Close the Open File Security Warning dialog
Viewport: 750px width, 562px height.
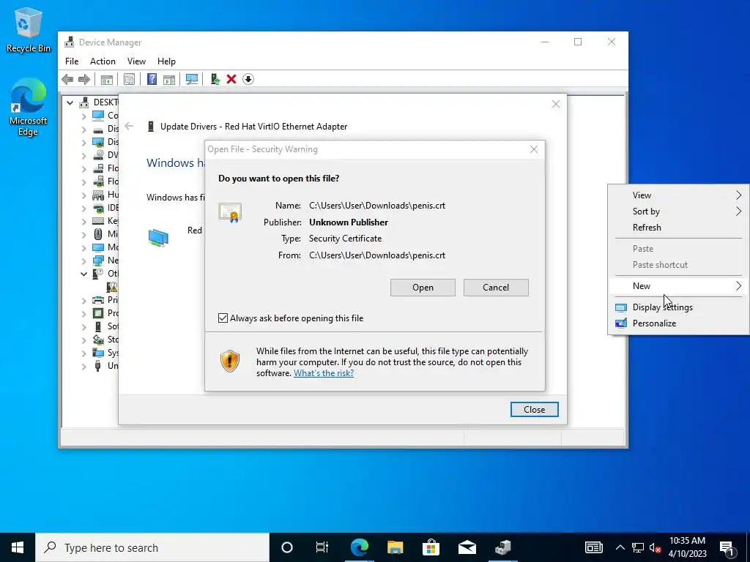[x=534, y=149]
